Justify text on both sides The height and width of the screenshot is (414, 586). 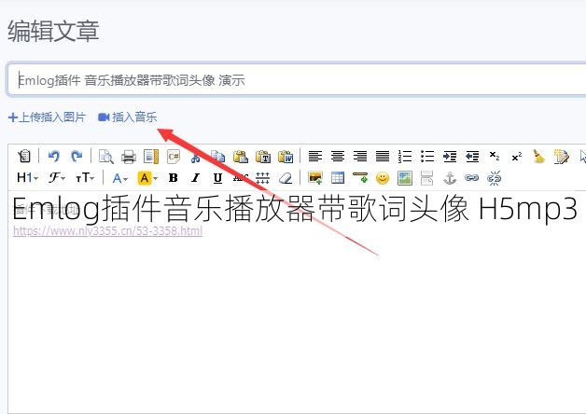(x=383, y=156)
